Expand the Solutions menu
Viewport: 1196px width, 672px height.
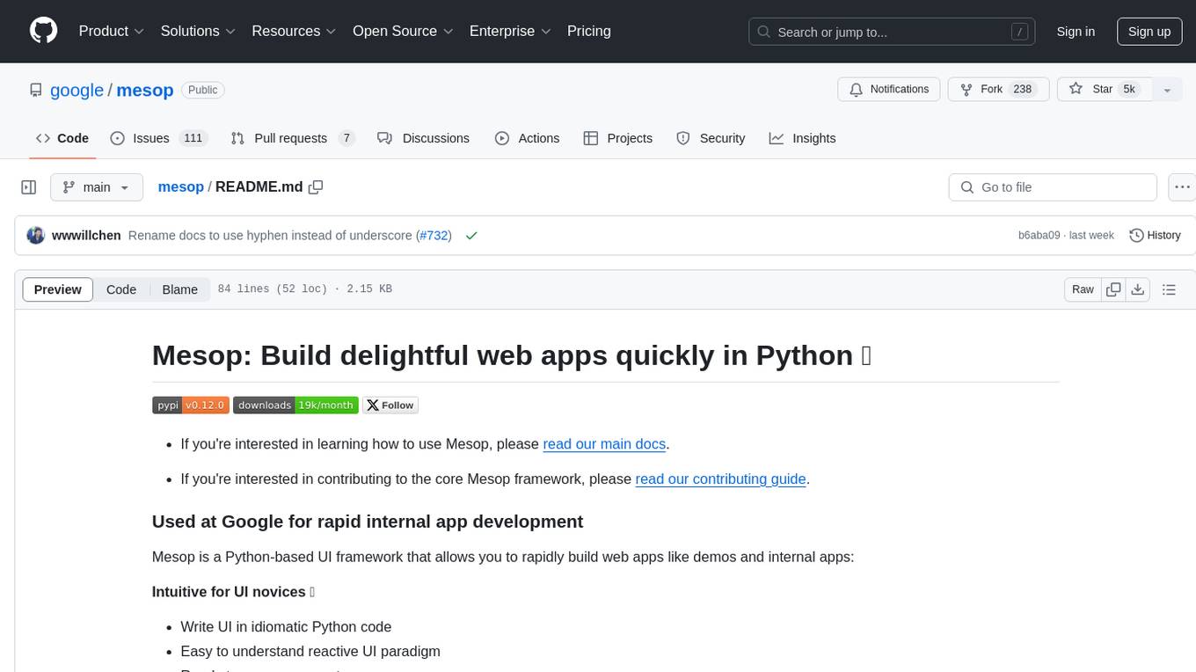coord(198,32)
